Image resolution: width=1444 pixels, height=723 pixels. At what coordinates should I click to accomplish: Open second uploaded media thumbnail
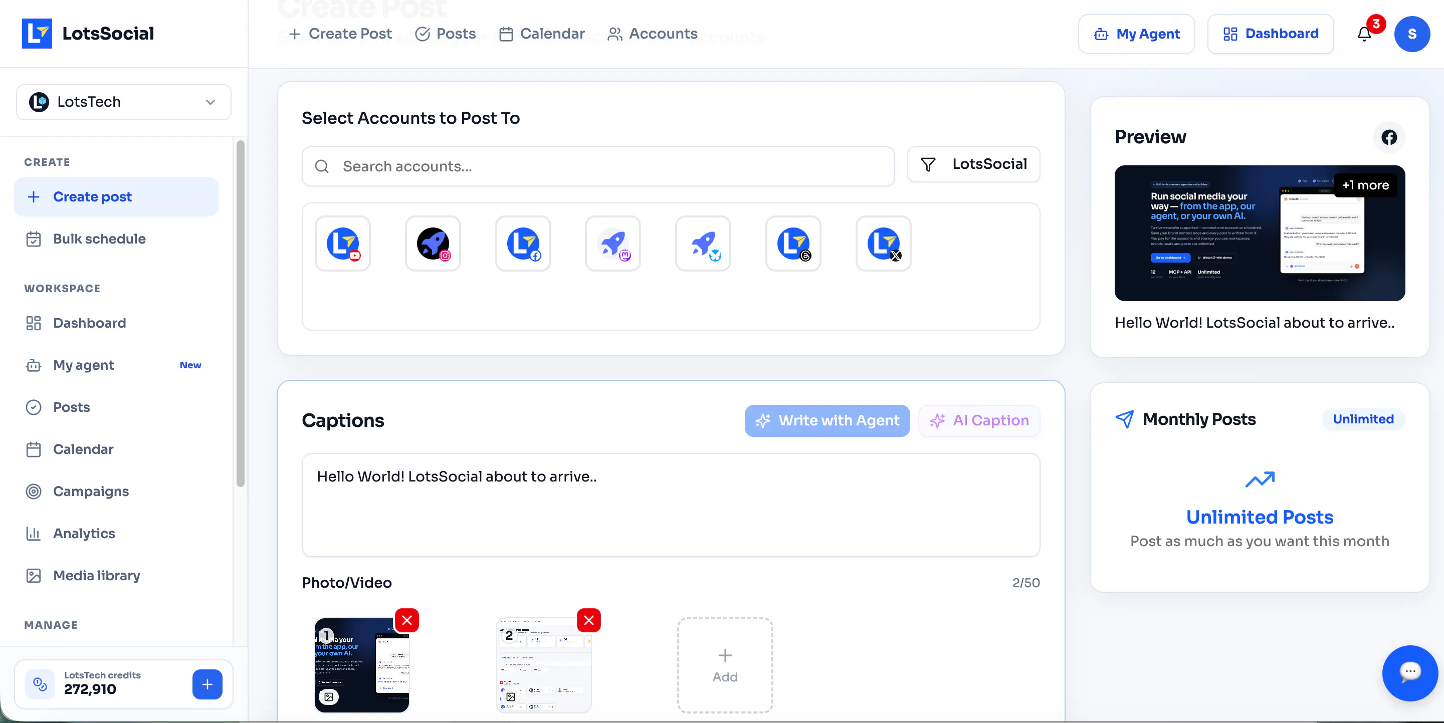pos(544,665)
